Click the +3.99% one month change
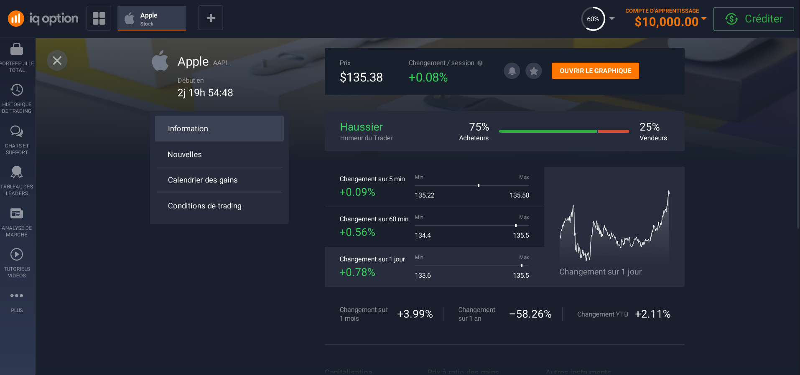The width and height of the screenshot is (800, 375). click(x=415, y=314)
